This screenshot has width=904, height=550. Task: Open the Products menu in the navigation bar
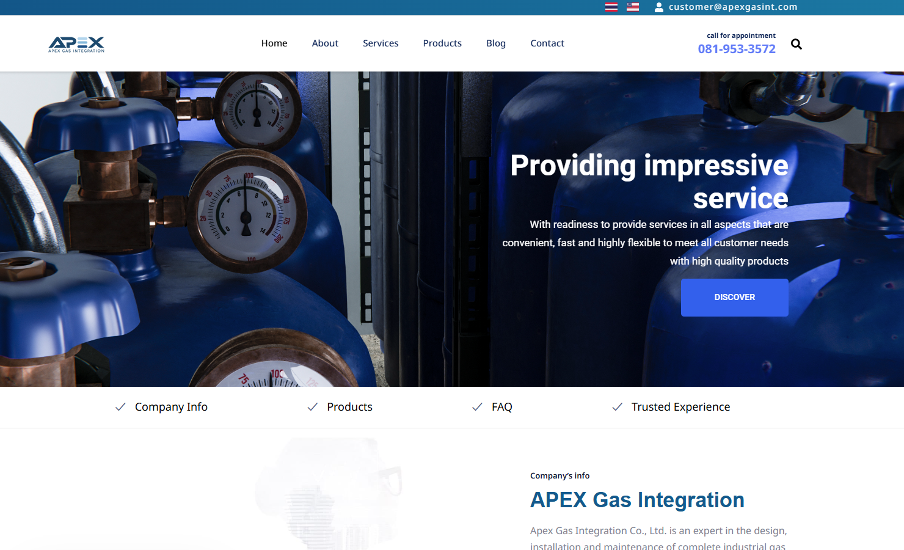point(442,43)
